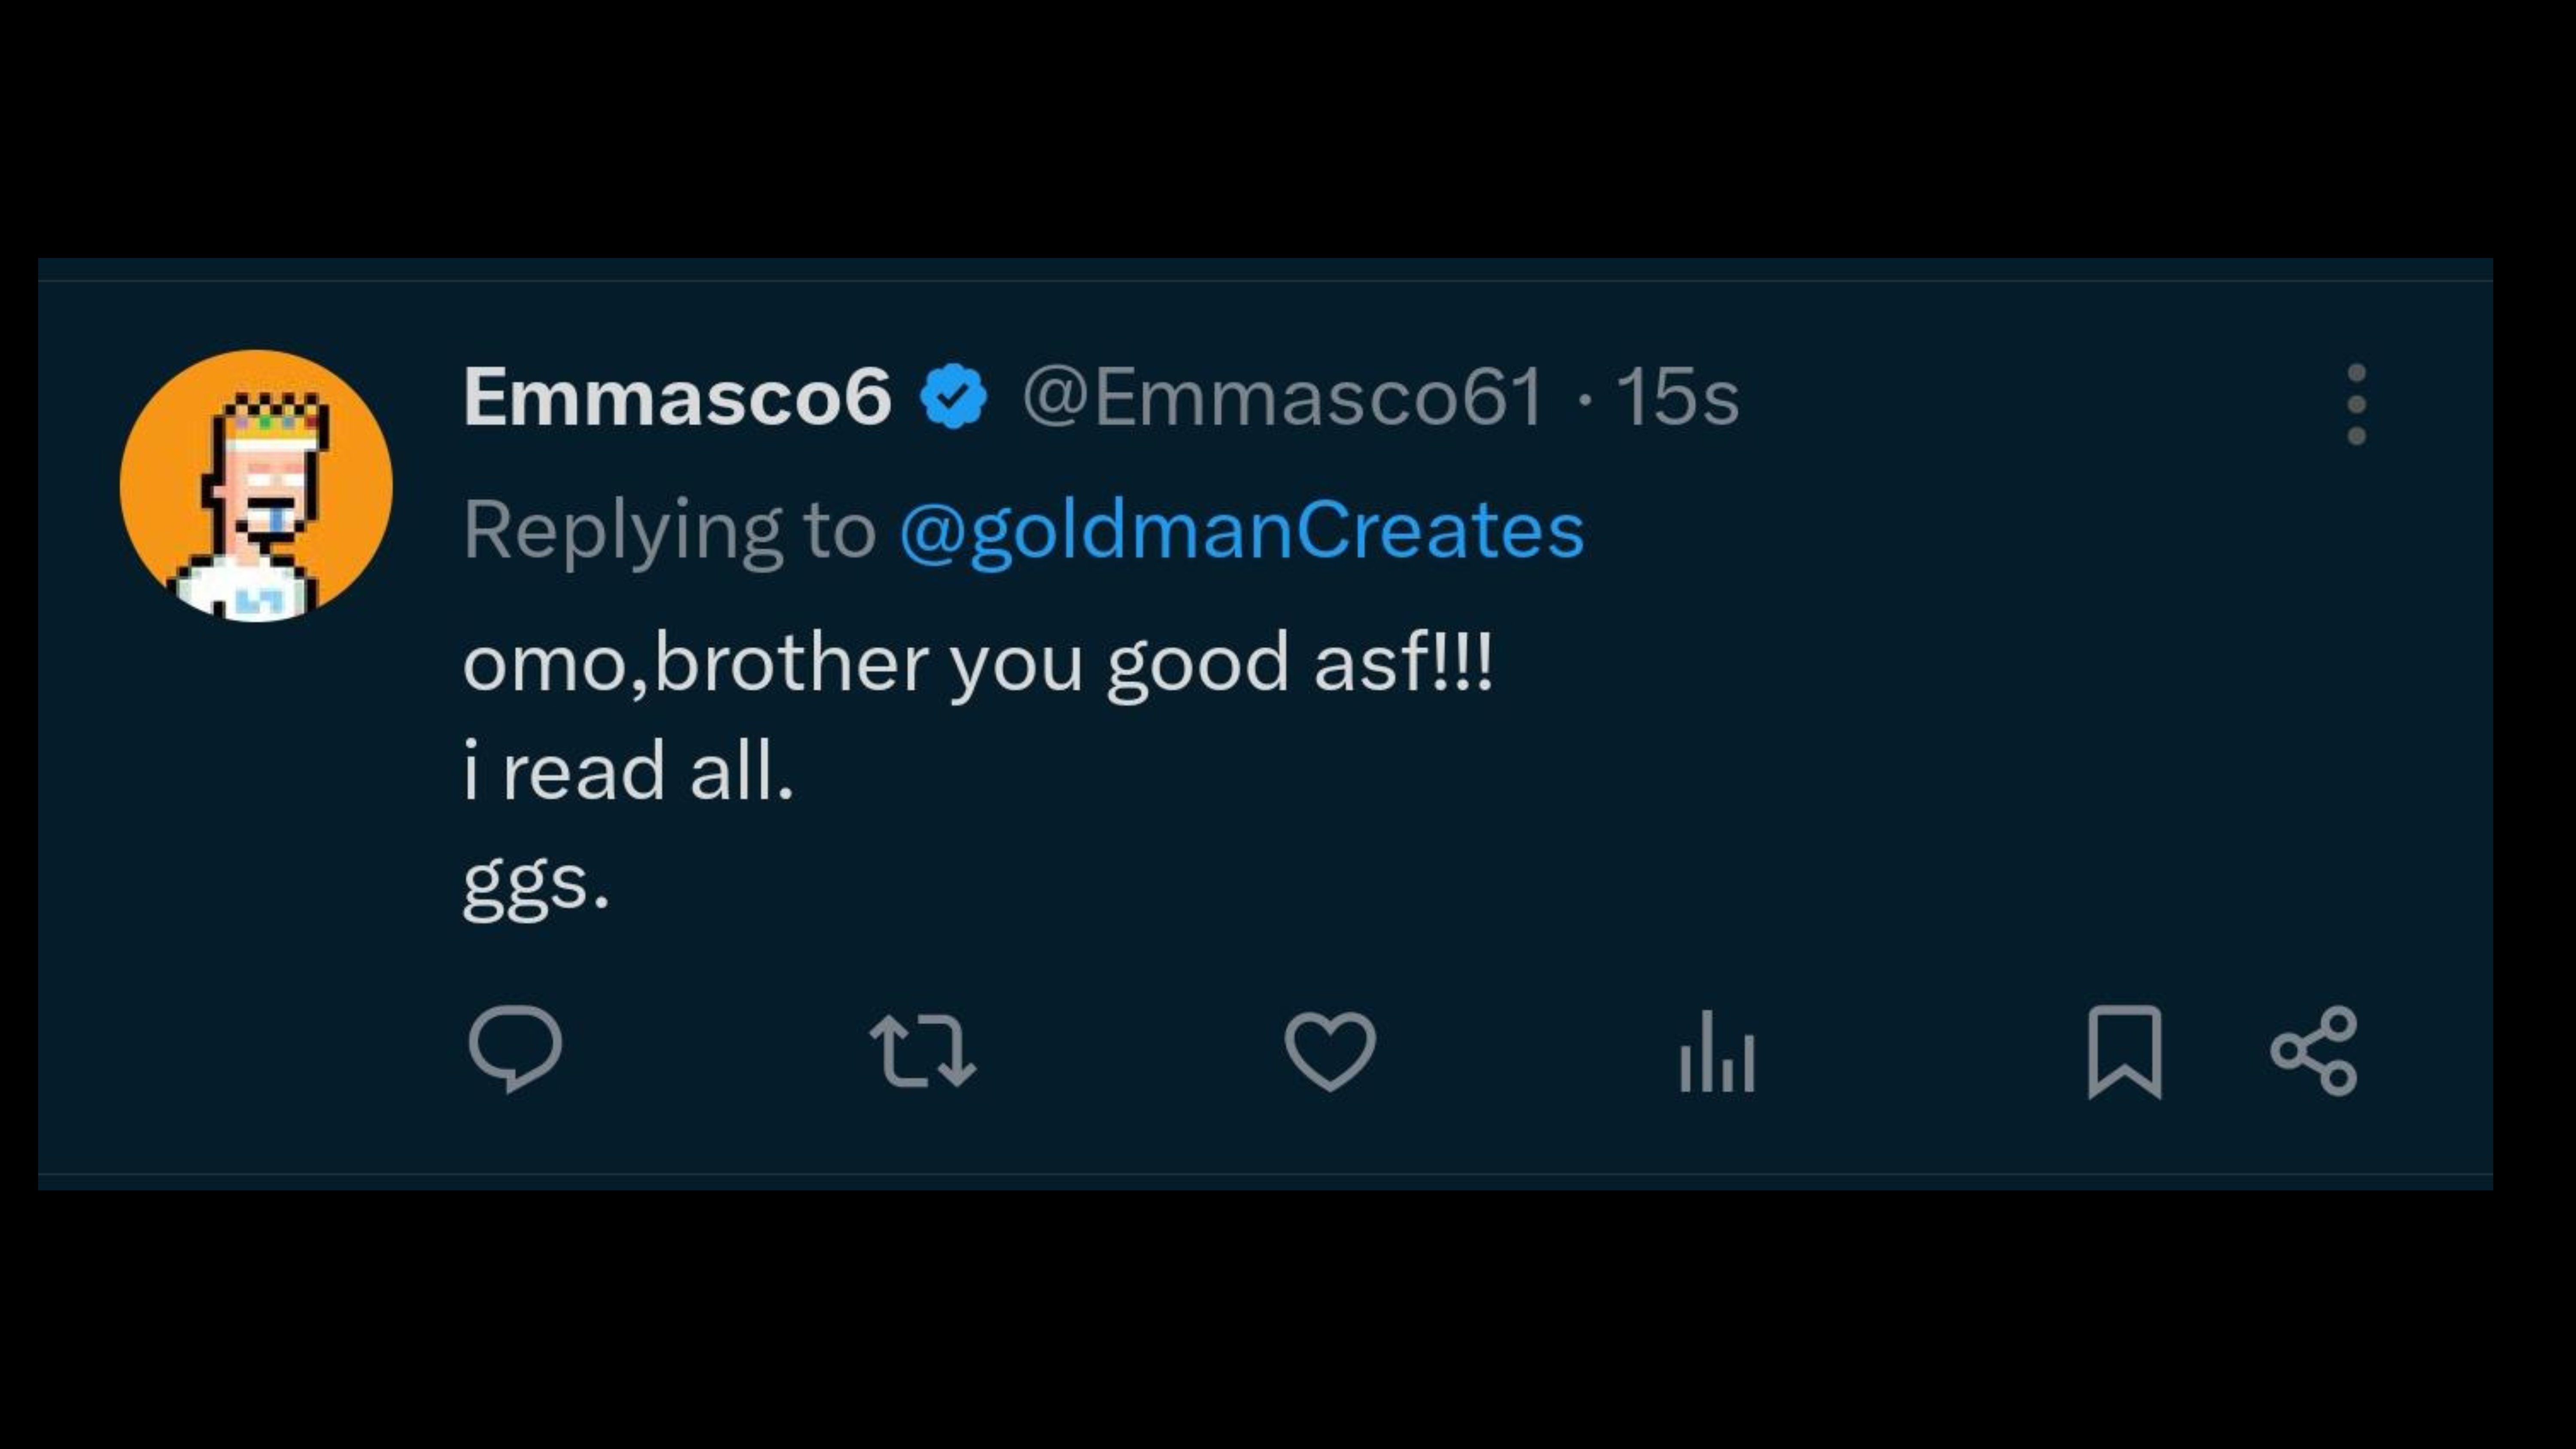View tweet analytics bar chart icon
2576x1449 pixels.
(1717, 1052)
